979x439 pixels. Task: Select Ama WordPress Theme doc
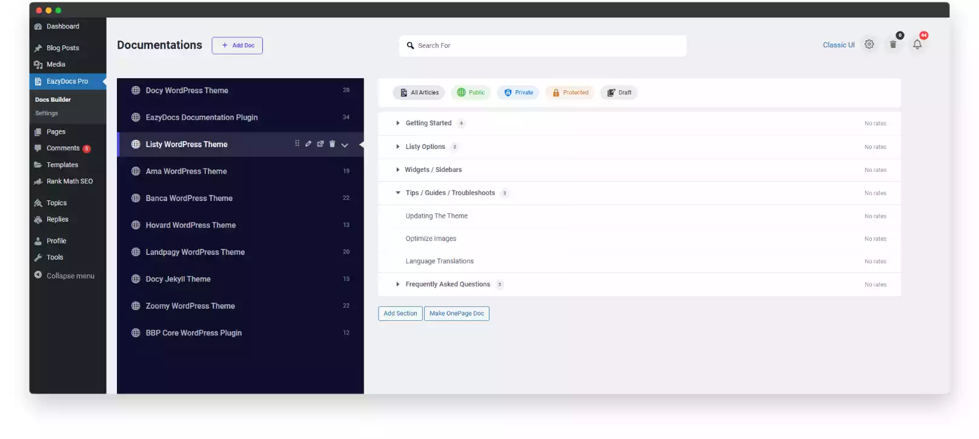pyautogui.click(x=241, y=171)
